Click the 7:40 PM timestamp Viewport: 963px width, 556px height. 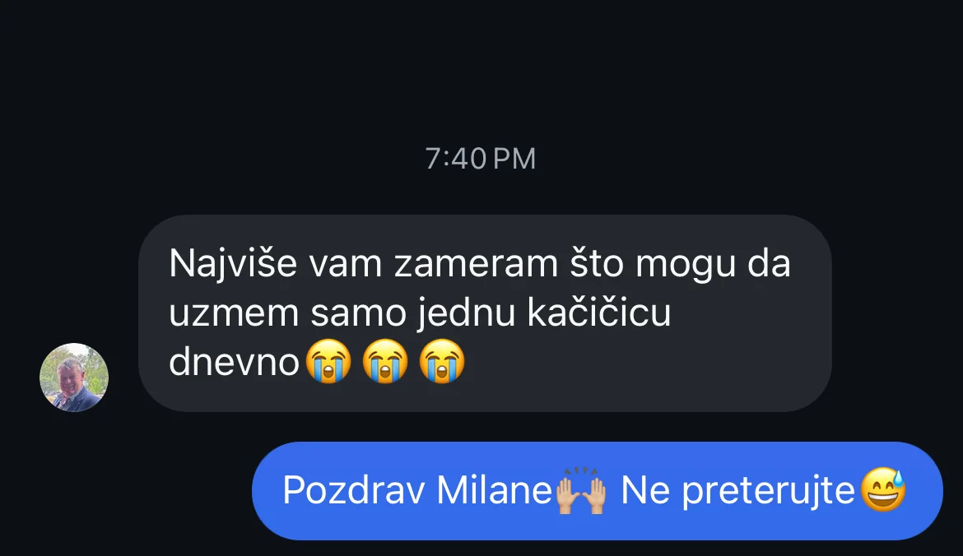(481, 159)
